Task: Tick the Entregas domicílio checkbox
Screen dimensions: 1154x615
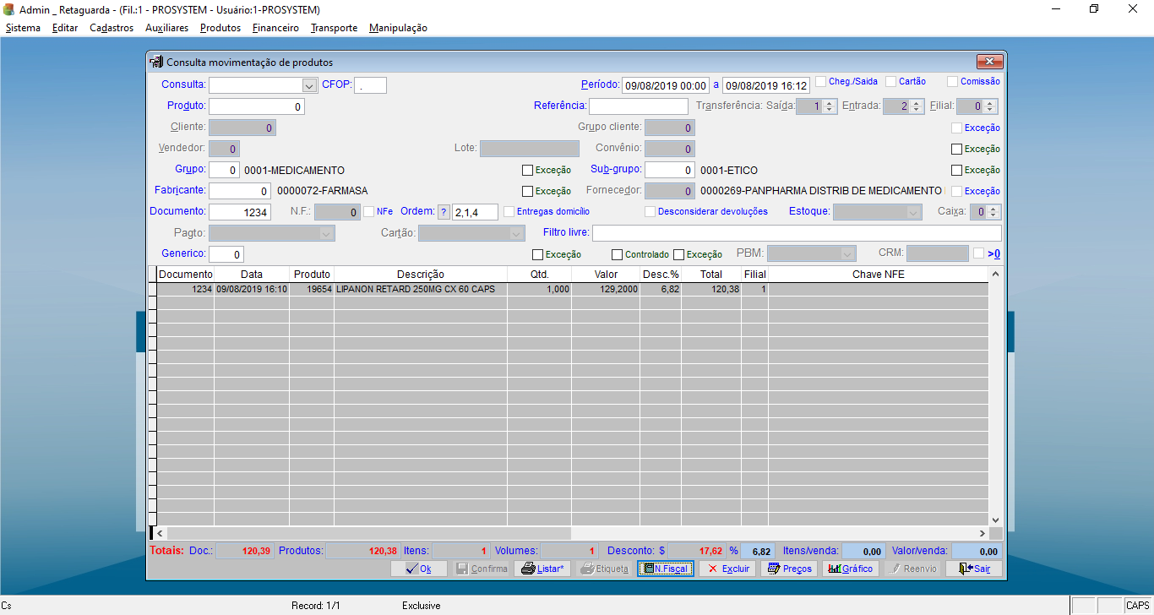Action: pyautogui.click(x=509, y=211)
